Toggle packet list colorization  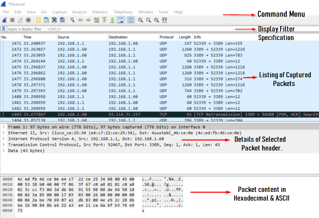coord(131,20)
